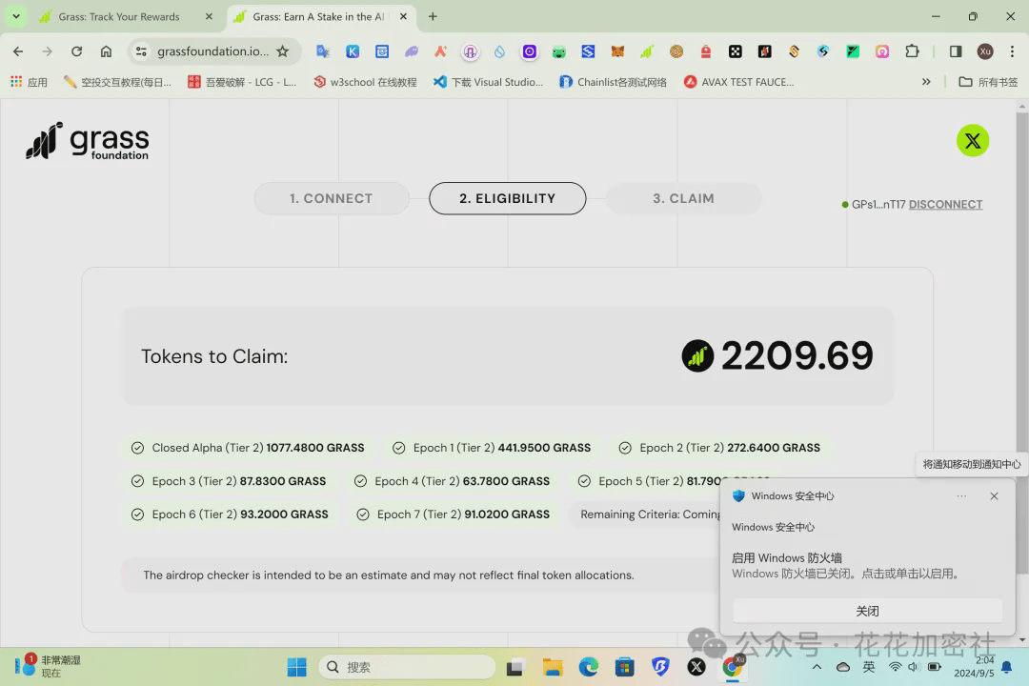Image resolution: width=1029 pixels, height=686 pixels.
Task: Click the X (Twitter) green circle icon
Action: pyautogui.click(x=973, y=140)
